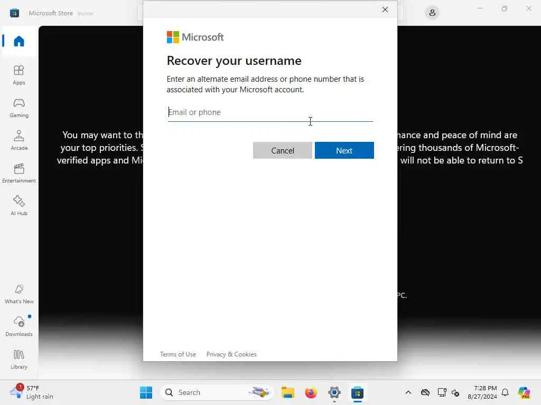Click the OneDrive cloud tray icon

coord(425,392)
